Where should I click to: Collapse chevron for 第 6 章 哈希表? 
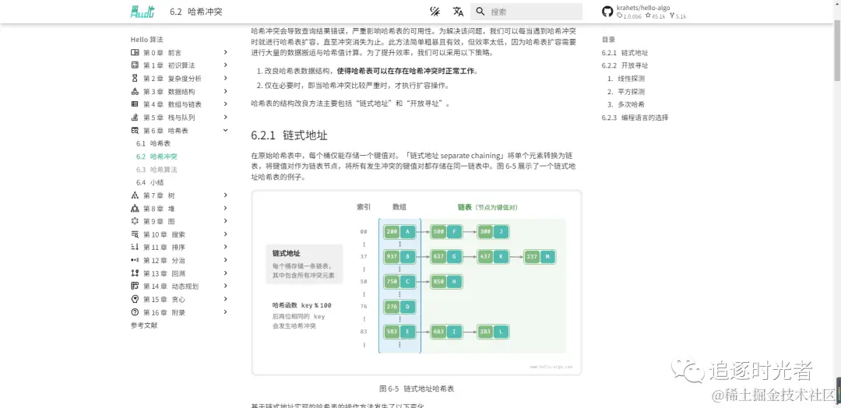pyautogui.click(x=225, y=130)
